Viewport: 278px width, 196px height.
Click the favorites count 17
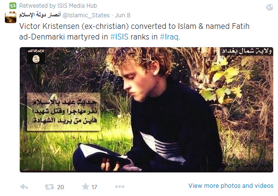pos(94,187)
